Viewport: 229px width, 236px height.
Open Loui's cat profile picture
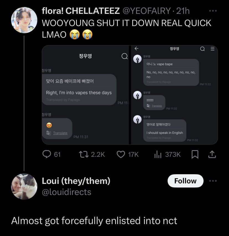point(24,186)
